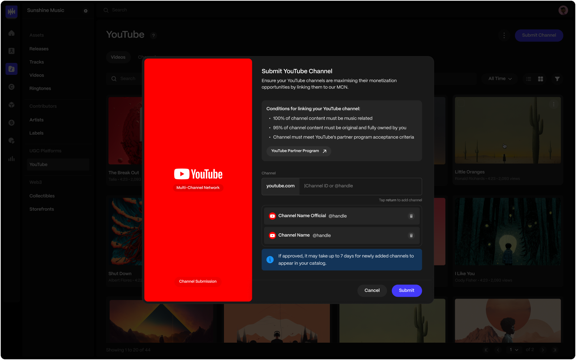
Task: Go to previous page arrow
Action: pos(498,350)
